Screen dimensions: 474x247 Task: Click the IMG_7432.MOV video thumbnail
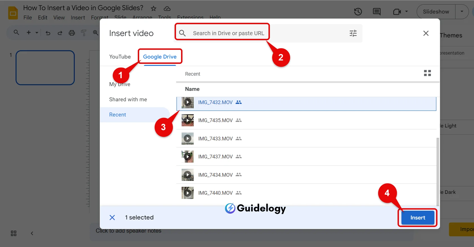pyautogui.click(x=188, y=102)
